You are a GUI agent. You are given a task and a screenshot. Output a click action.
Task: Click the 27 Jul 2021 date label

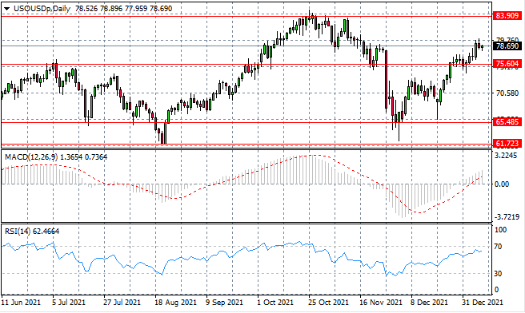[122, 303]
